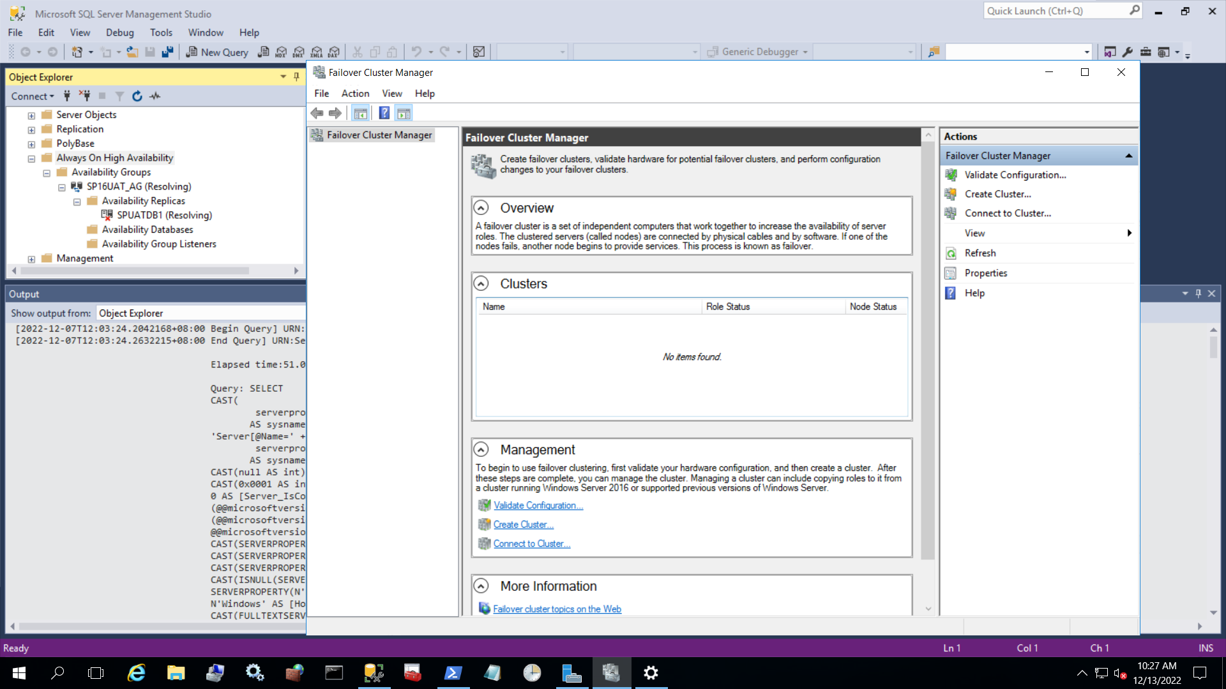The image size is (1226, 689).
Task: Click Refresh in the Actions pane
Action: coord(980,253)
